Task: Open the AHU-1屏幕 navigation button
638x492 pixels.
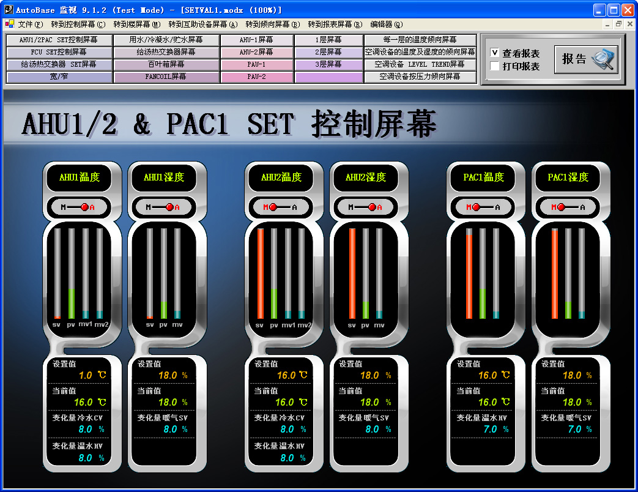Action: [x=257, y=40]
